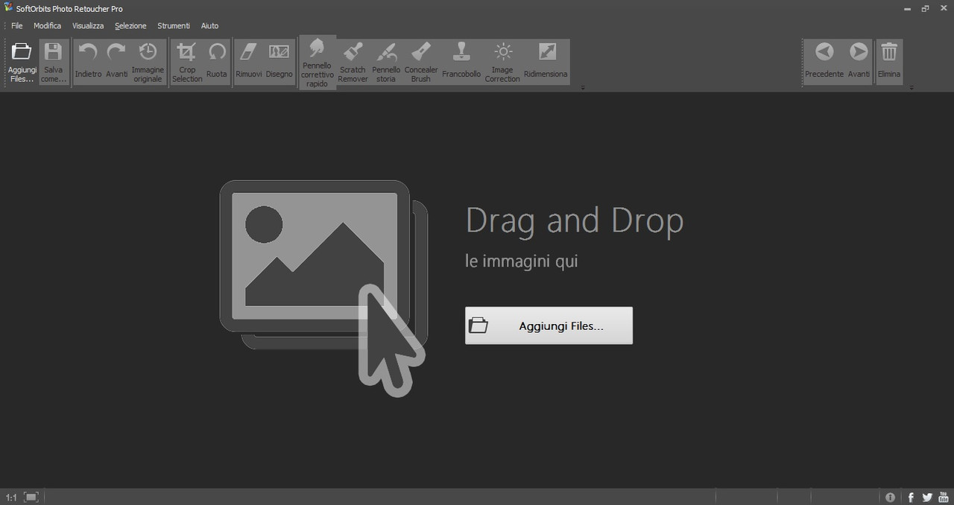Select the Disegno tool

[x=279, y=62]
